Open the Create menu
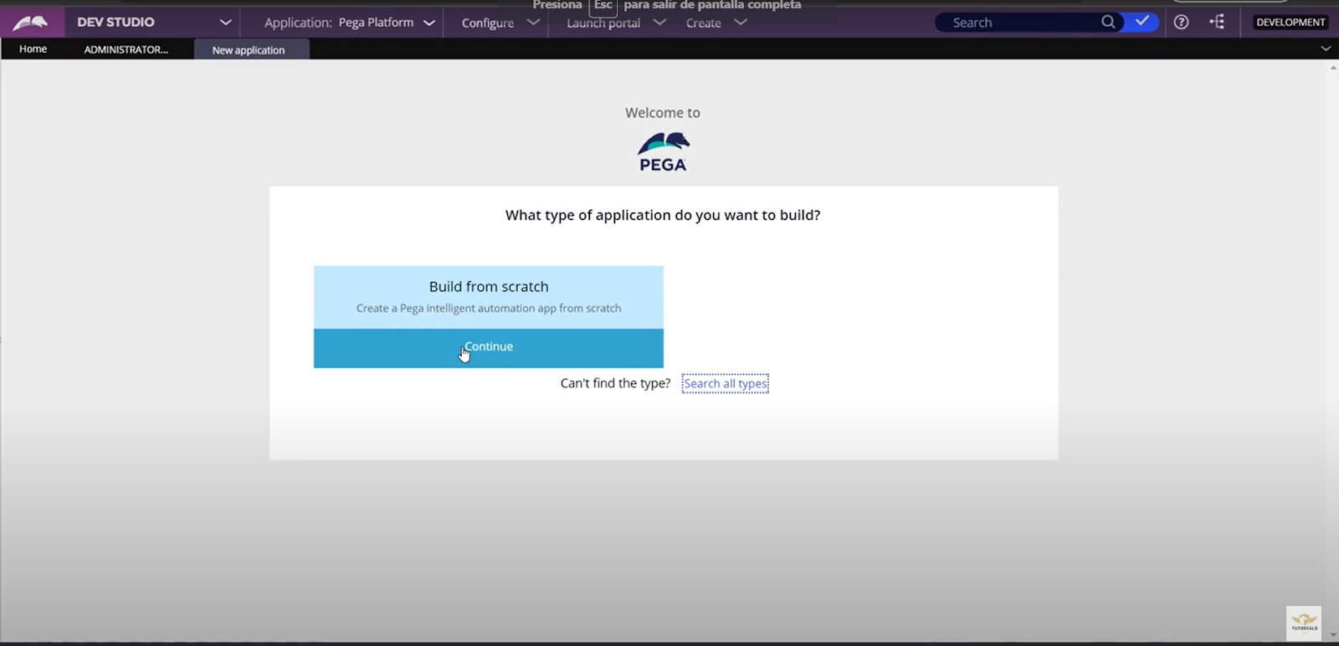 coord(704,23)
